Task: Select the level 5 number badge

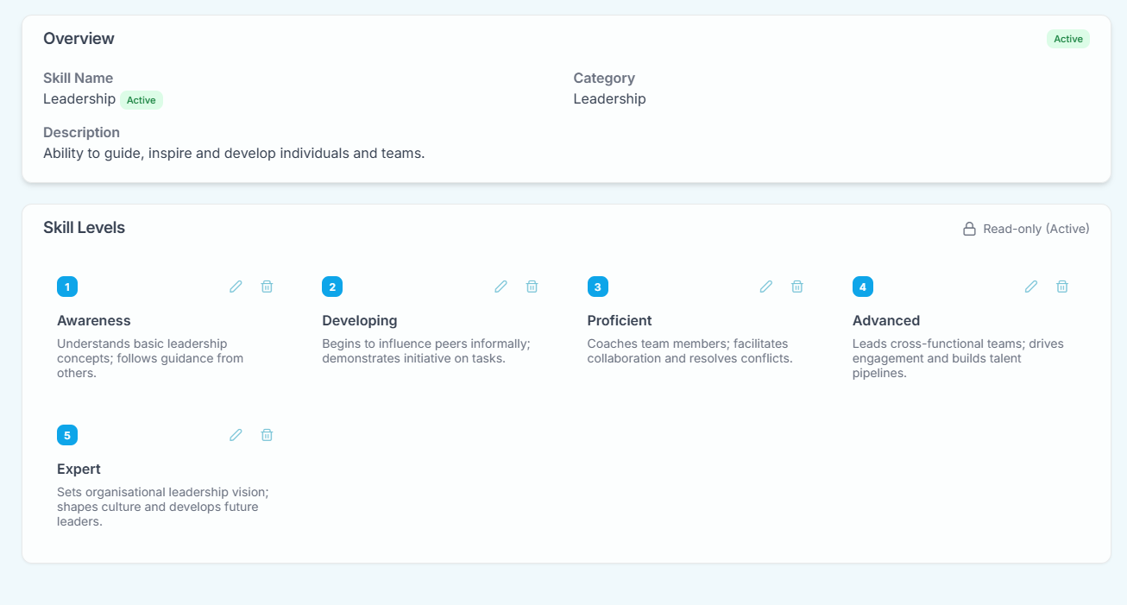Action: click(67, 434)
